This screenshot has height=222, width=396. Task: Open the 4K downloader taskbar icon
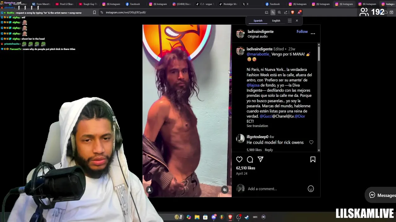tap(263, 217)
